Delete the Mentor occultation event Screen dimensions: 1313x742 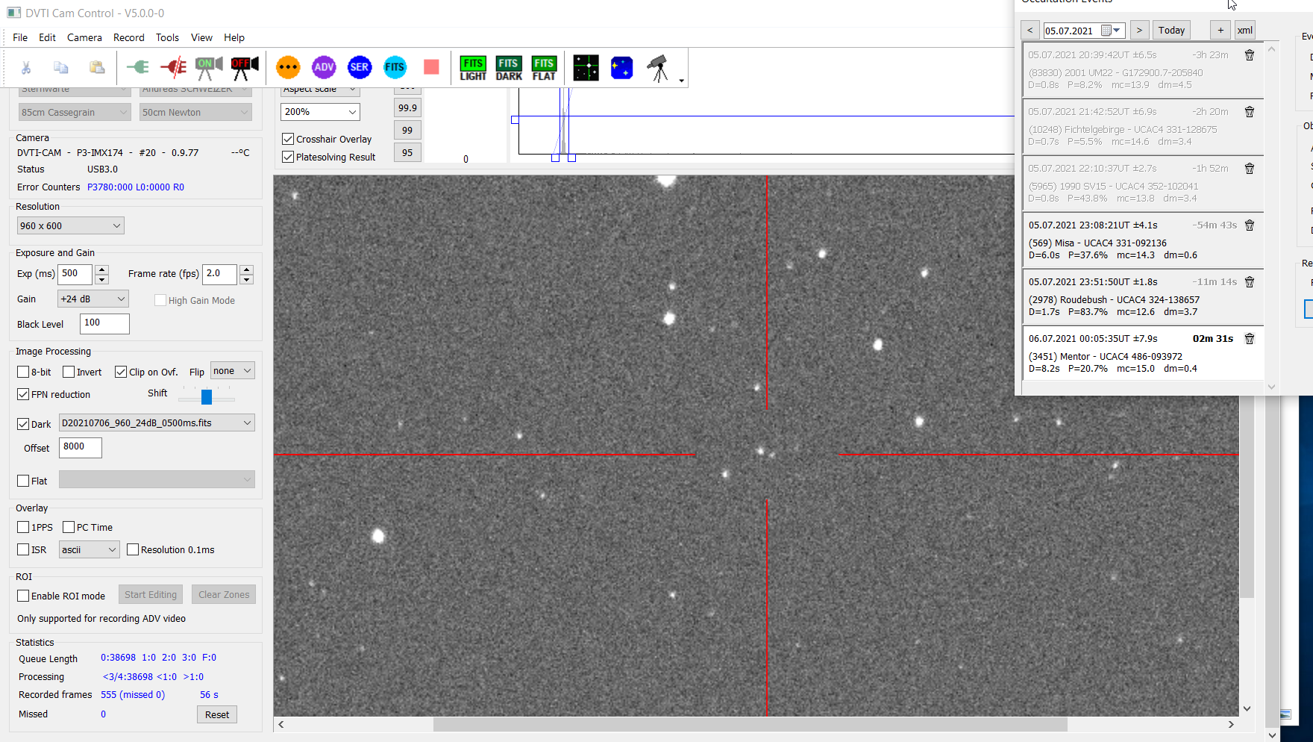click(1250, 339)
